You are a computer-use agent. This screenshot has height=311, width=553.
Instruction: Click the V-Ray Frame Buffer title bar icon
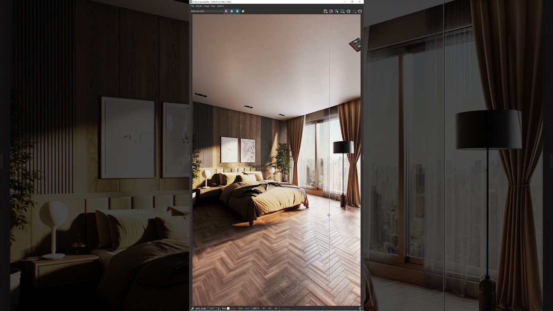click(191, 2)
